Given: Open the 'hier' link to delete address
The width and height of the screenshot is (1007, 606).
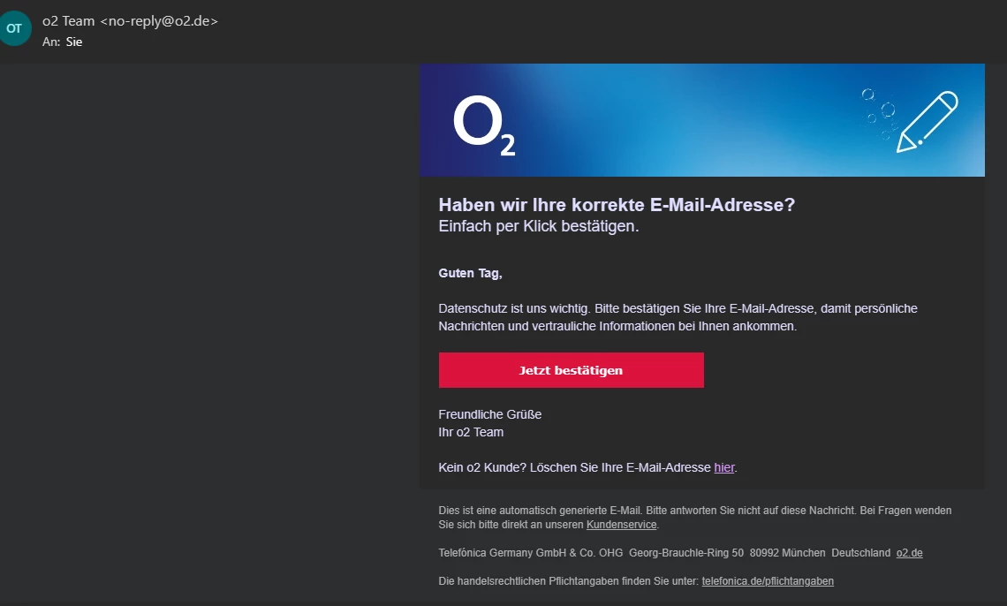Looking at the screenshot, I should click(x=723, y=467).
